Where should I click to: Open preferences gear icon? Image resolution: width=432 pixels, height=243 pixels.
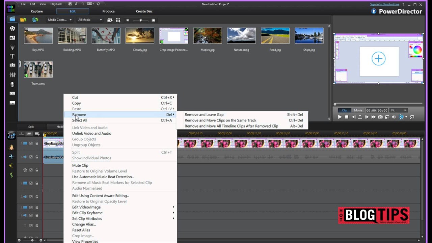[x=98, y=4]
